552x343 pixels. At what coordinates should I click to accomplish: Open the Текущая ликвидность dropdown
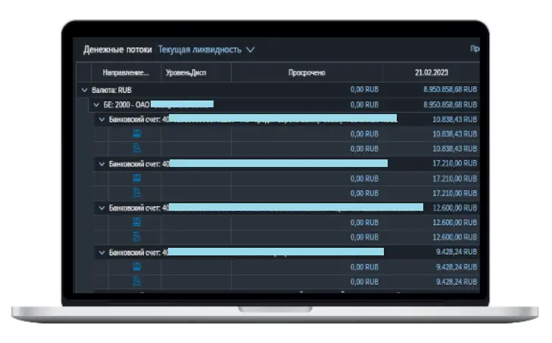tap(206, 50)
